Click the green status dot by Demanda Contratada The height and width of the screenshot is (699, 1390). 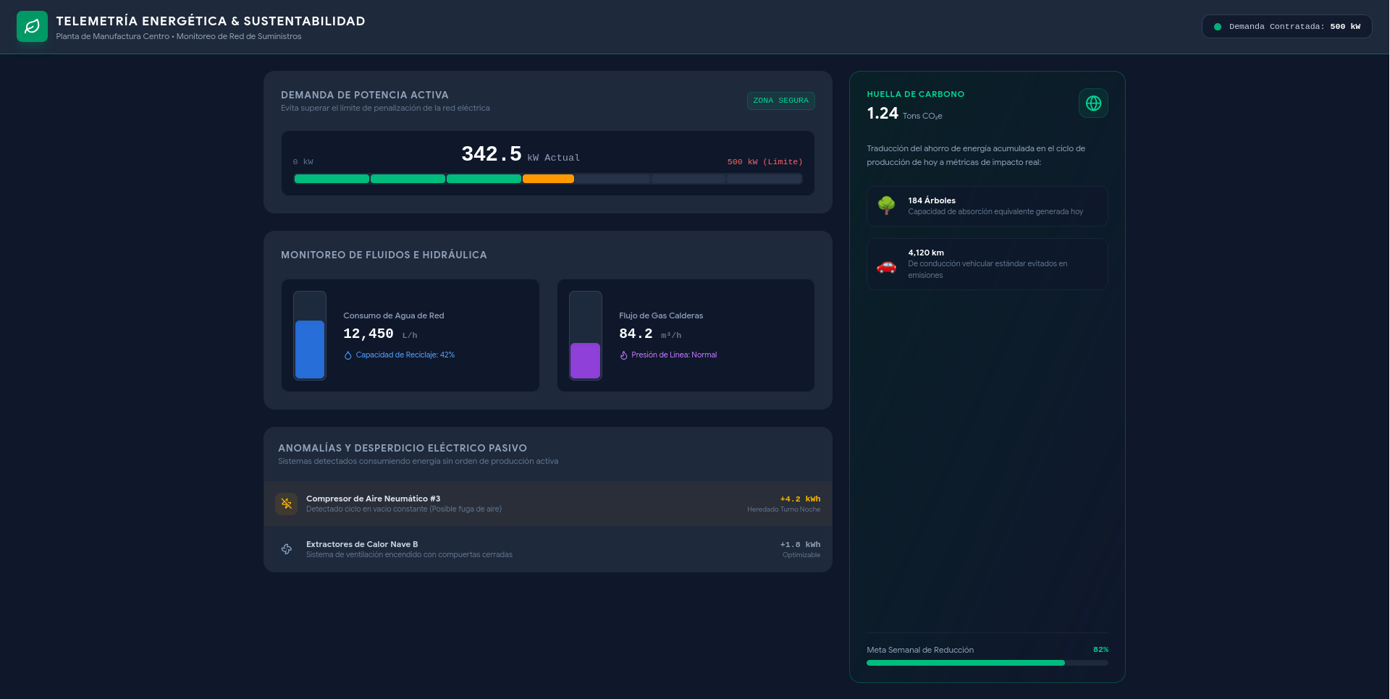click(x=1218, y=27)
